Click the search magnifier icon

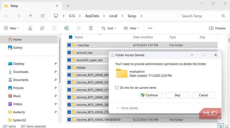click(x=223, y=16)
